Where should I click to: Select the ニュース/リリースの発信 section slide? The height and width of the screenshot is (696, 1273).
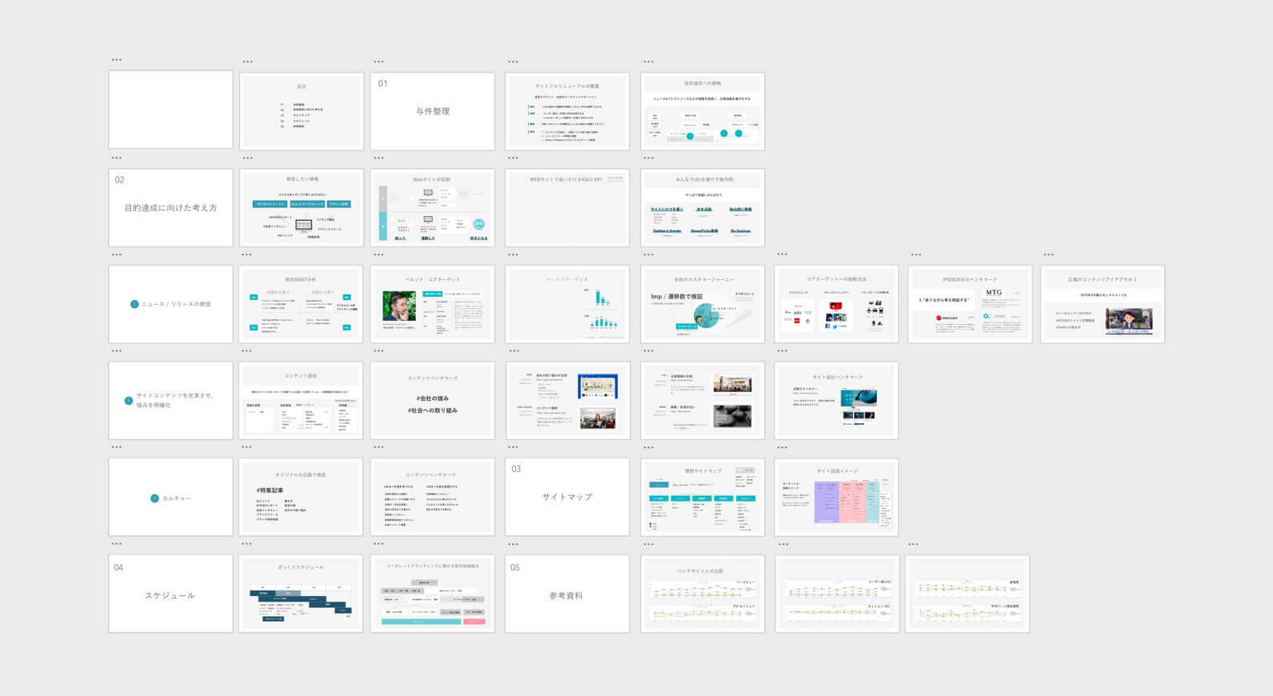pos(170,304)
